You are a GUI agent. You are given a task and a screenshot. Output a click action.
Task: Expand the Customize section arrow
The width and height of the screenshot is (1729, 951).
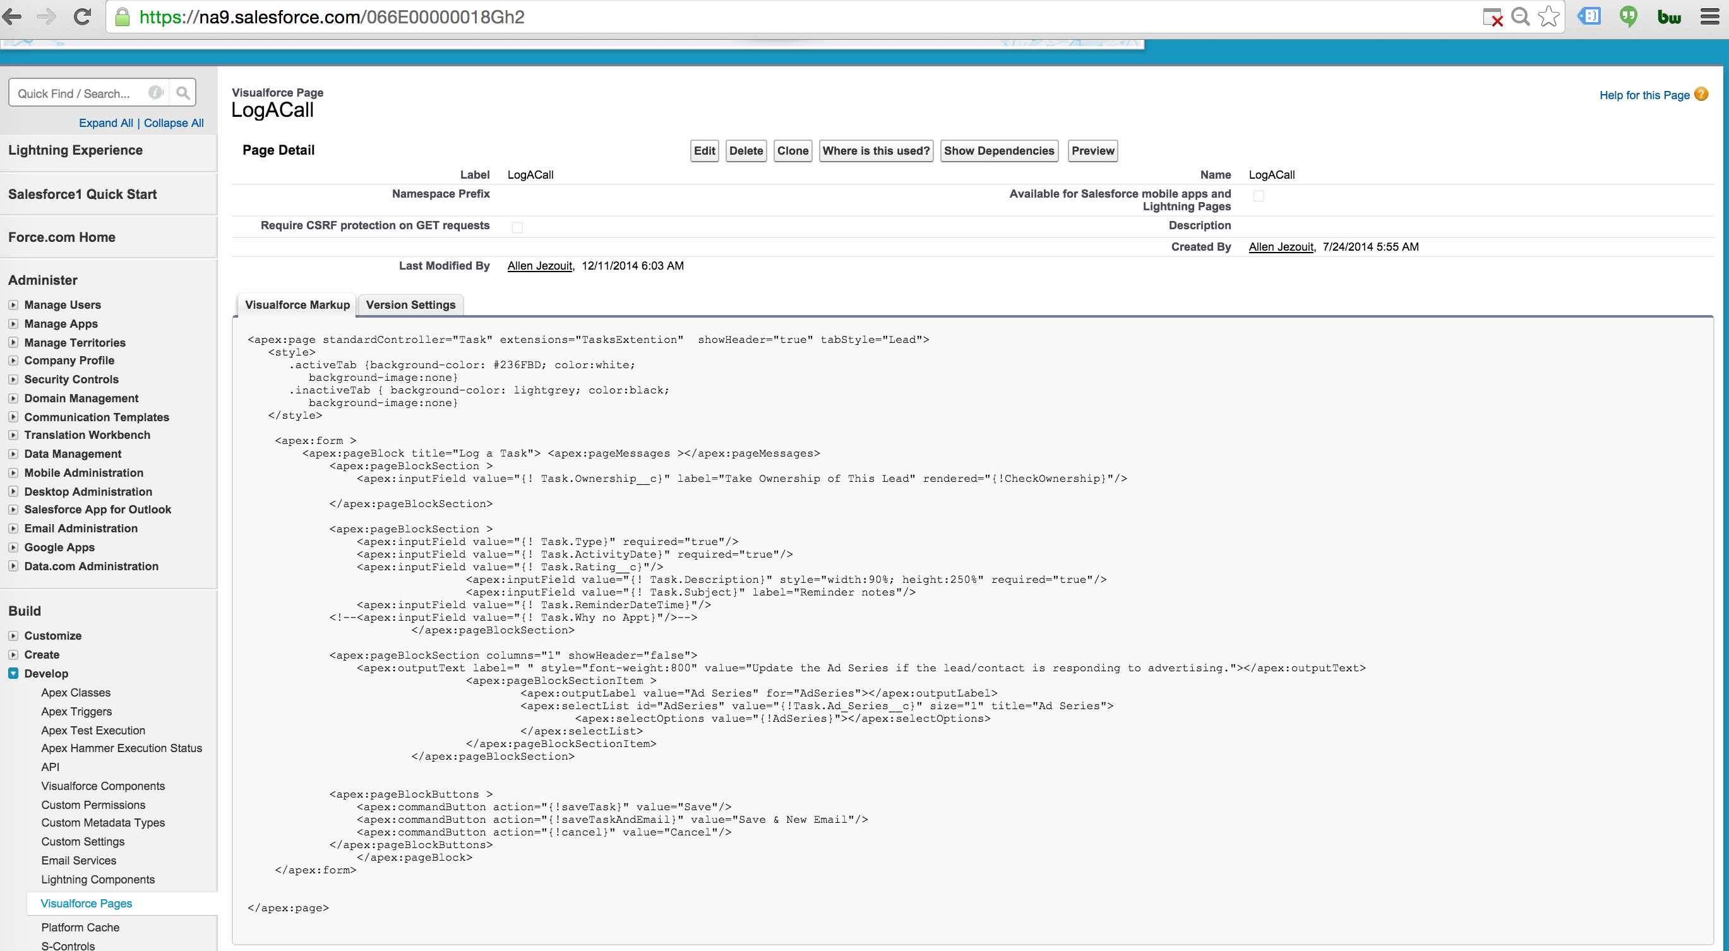[x=13, y=635]
